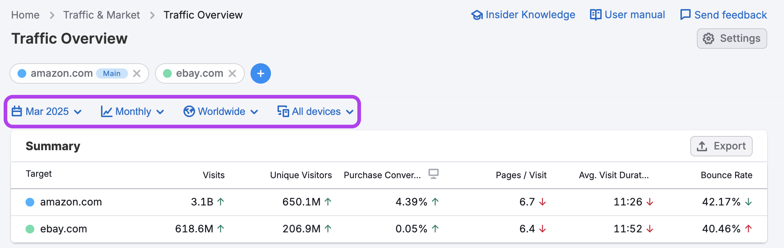784x248 pixels.
Task: Click the calendar icon beside Mar 2025
Action: (17, 111)
